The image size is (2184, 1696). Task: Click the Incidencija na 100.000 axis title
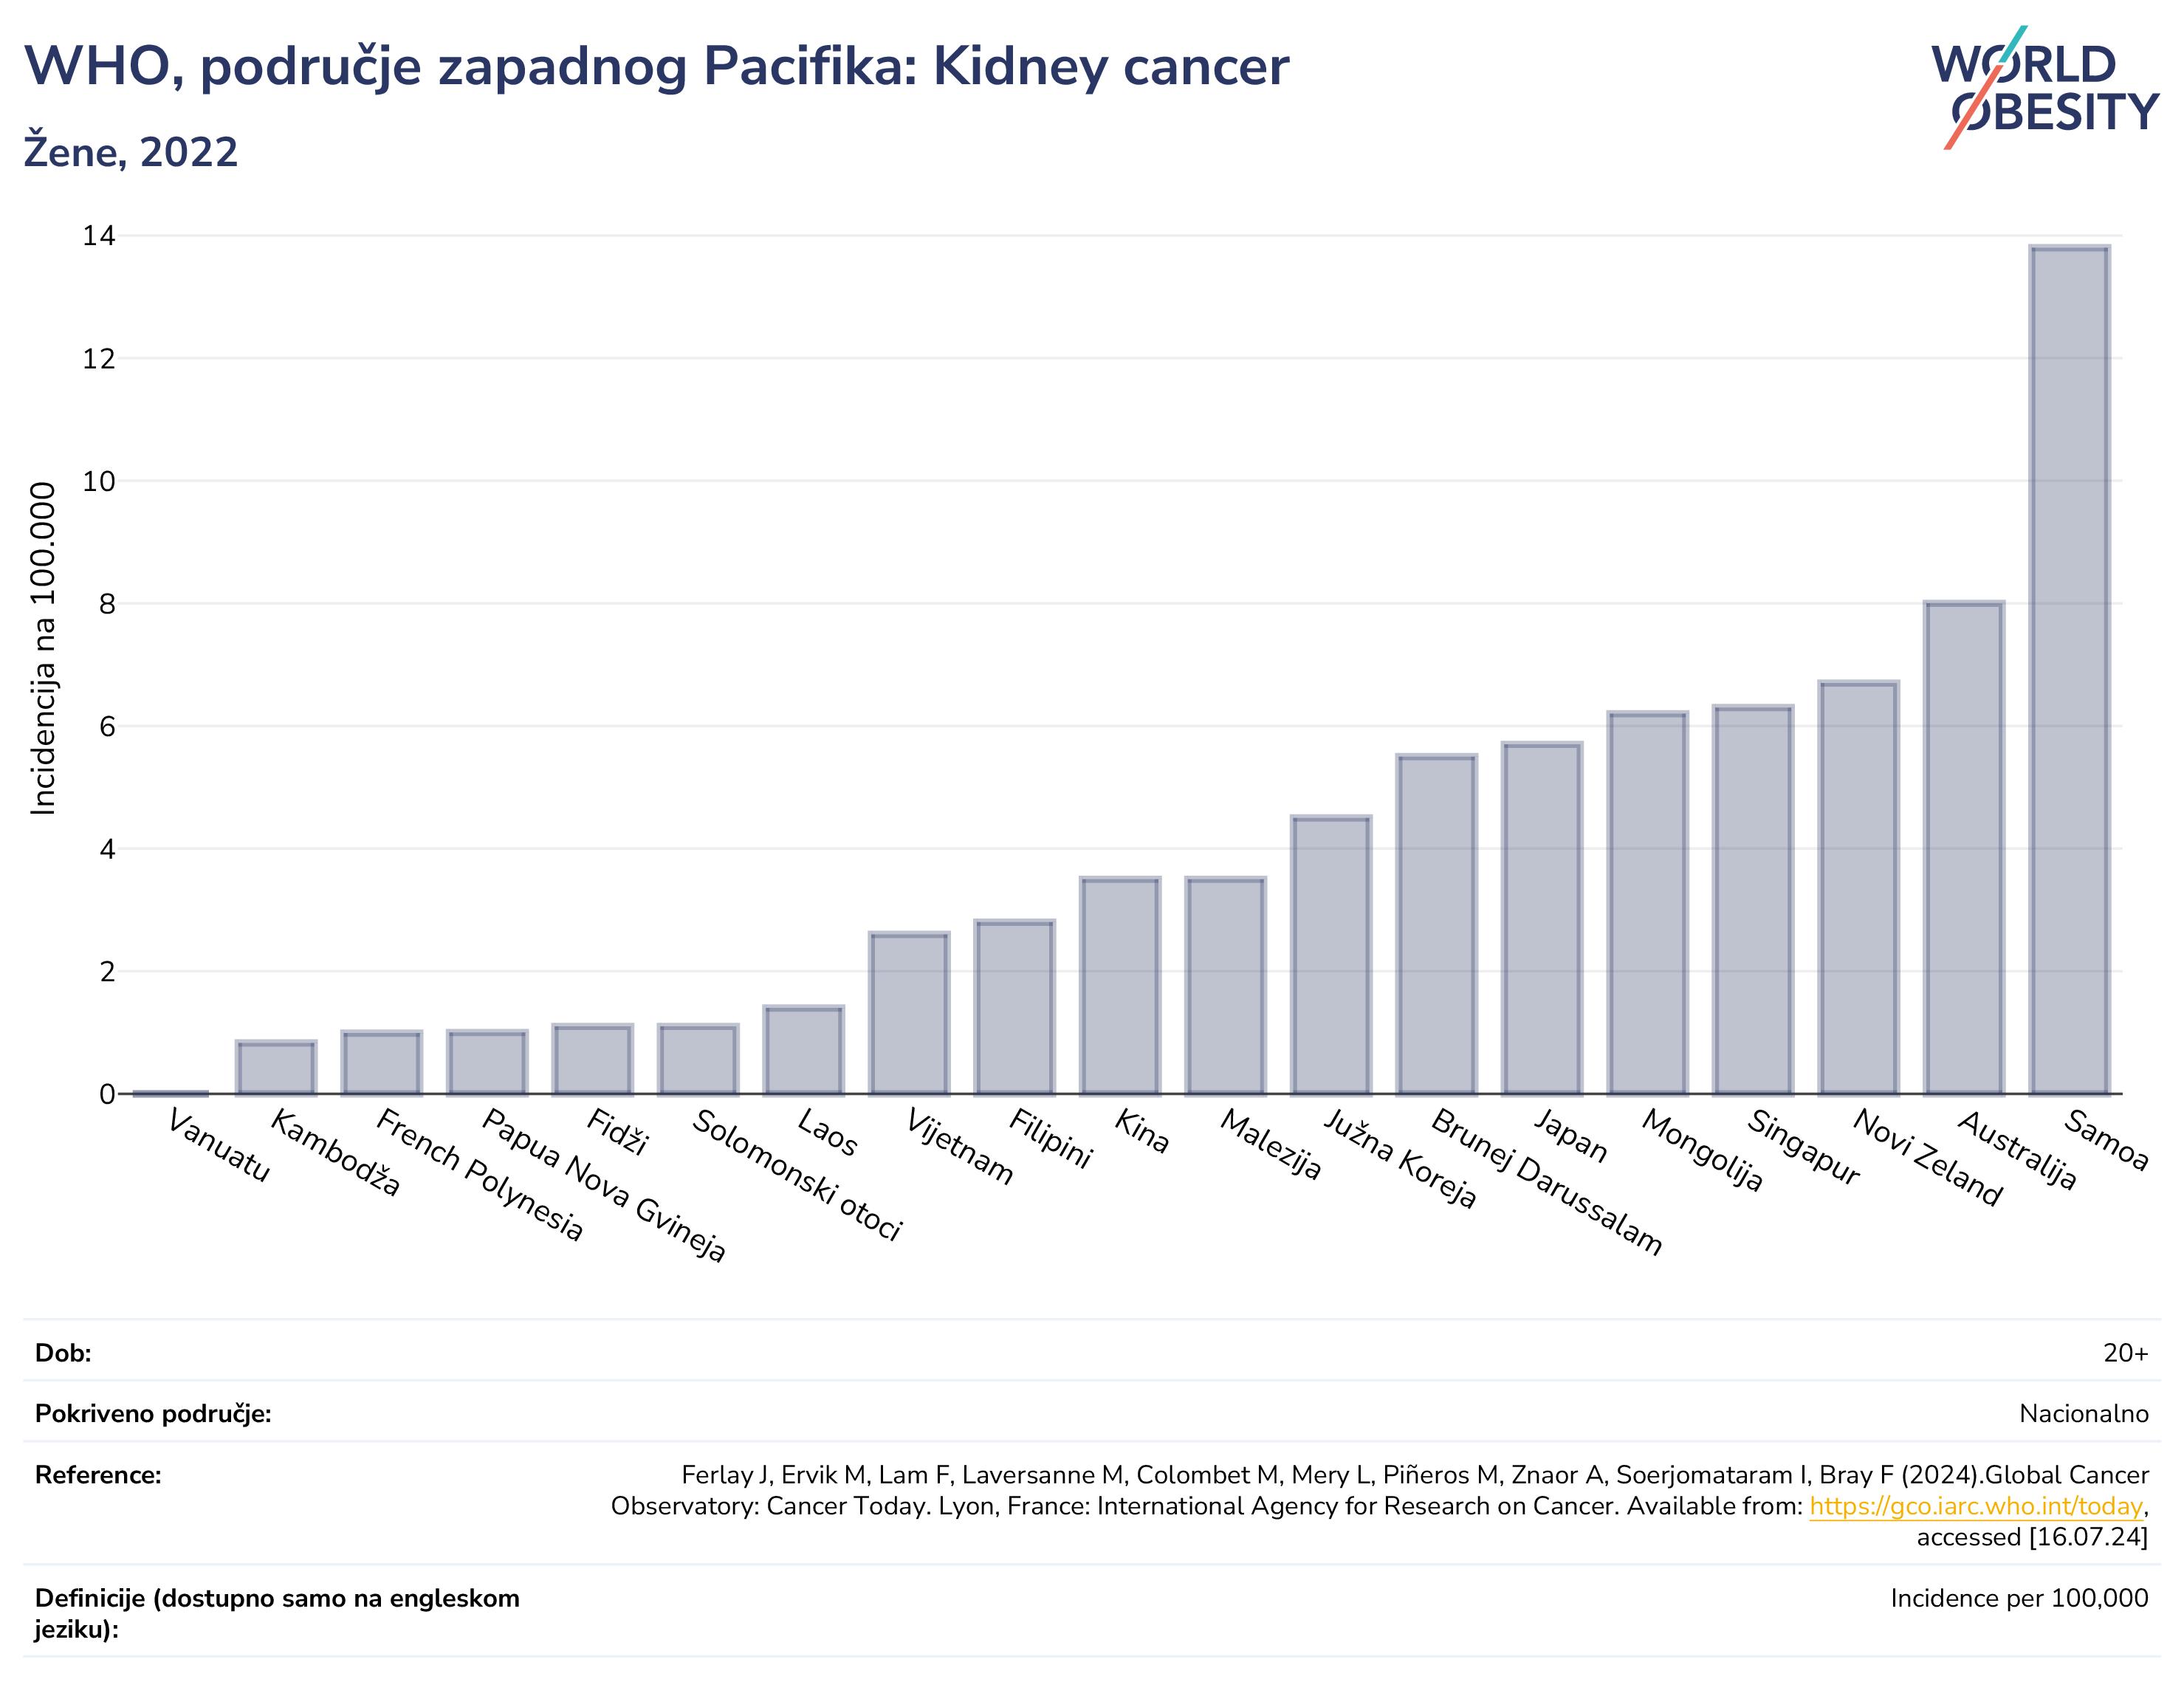pos(43,649)
